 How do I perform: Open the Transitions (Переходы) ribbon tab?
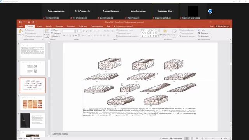59,26
